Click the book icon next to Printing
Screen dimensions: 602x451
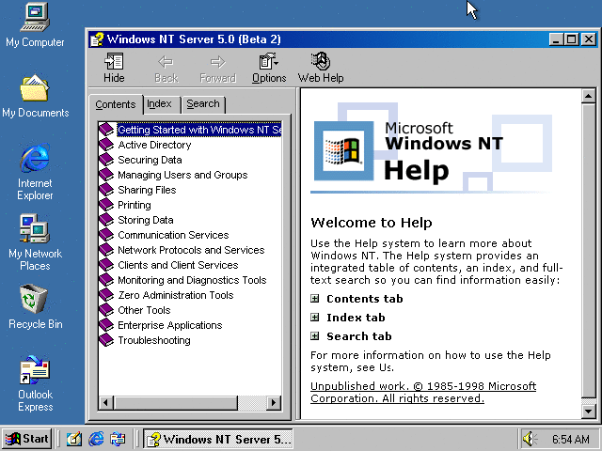pos(106,205)
